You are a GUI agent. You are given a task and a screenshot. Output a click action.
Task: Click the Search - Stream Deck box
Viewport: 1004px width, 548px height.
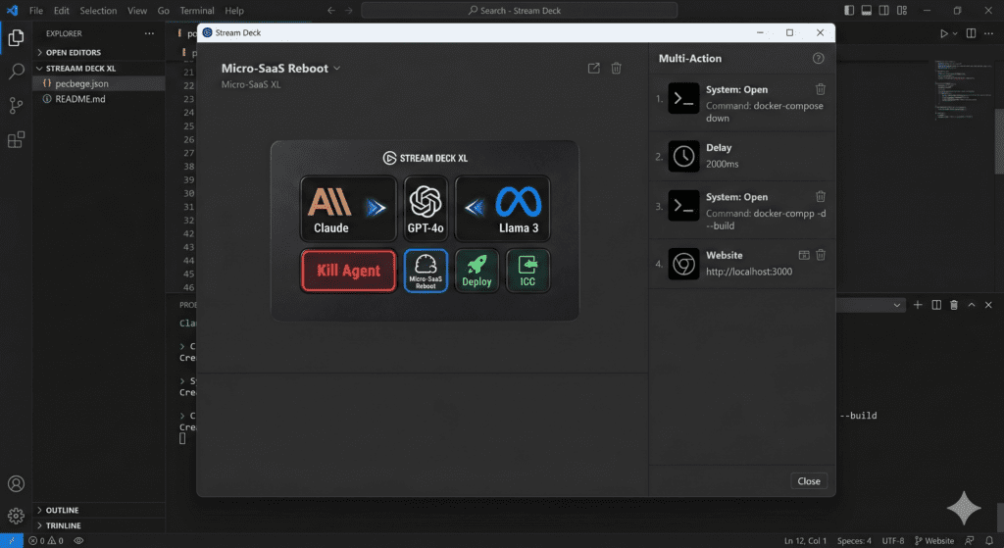pos(519,11)
